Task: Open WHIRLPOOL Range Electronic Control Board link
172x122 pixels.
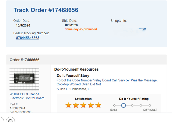Action: click(27, 96)
